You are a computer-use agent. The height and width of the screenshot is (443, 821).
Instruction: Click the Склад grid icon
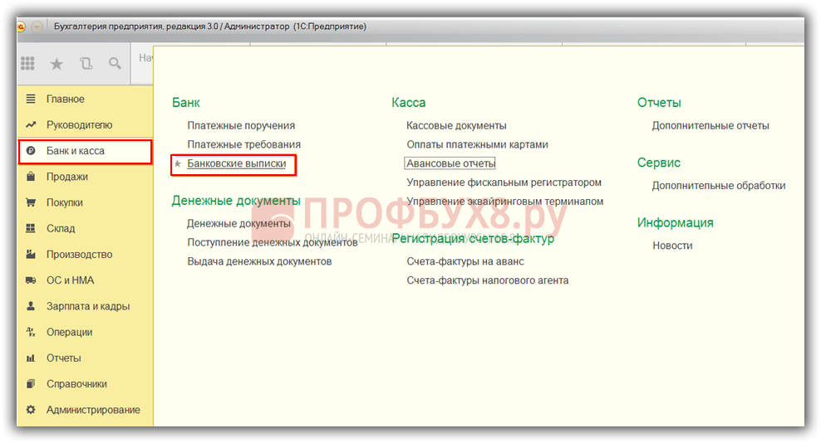point(31,229)
